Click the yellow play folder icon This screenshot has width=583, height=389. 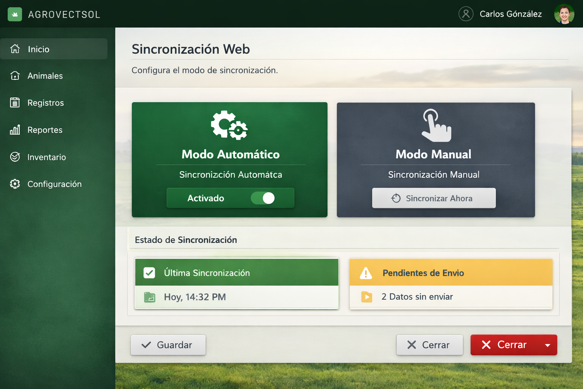[x=367, y=297]
